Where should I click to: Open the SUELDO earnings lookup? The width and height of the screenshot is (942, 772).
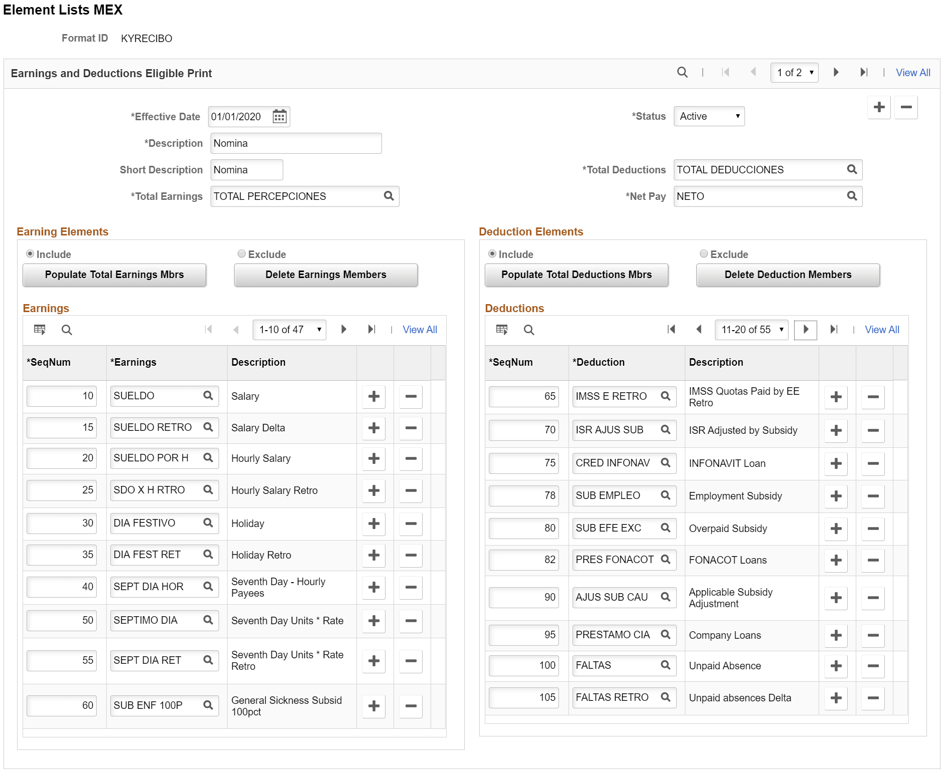coord(208,396)
